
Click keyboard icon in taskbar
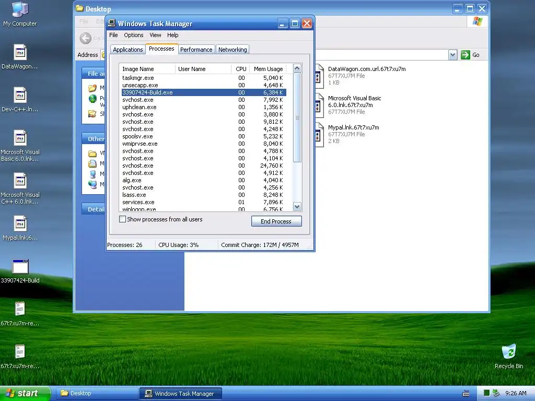466,394
